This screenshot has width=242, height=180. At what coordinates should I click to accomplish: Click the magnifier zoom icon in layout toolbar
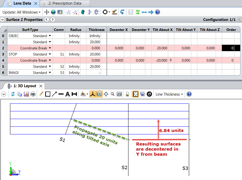[113, 94]
